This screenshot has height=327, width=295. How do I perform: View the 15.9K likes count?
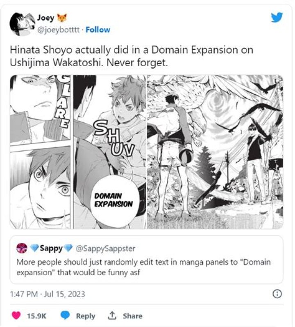[36, 316]
